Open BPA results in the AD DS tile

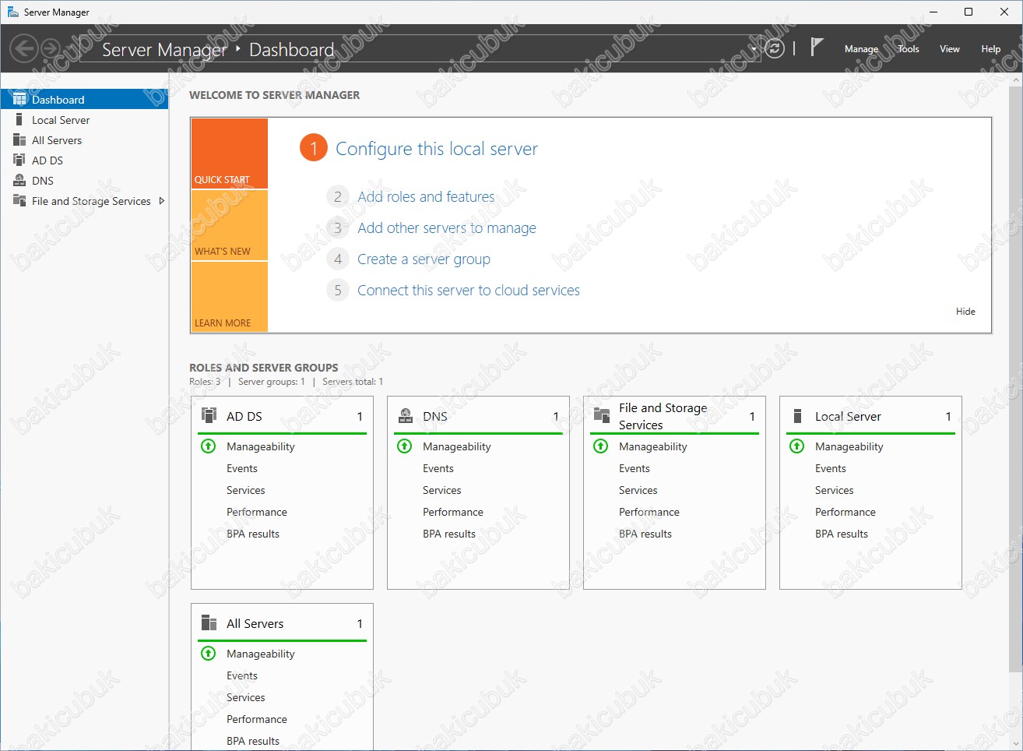(253, 534)
